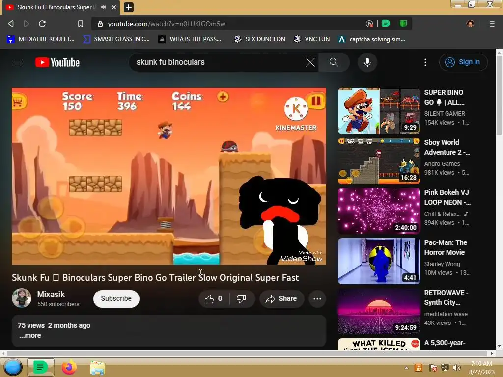Open the Mixasik channel avatar
503x377 pixels.
click(x=22, y=298)
